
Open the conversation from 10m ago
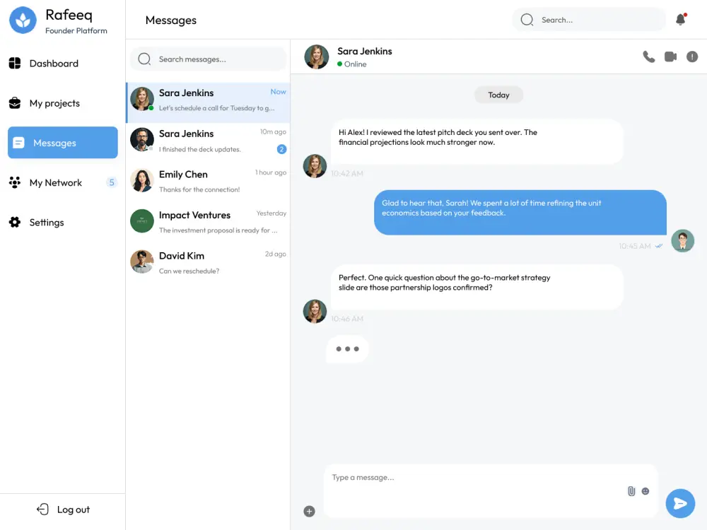[208, 143]
